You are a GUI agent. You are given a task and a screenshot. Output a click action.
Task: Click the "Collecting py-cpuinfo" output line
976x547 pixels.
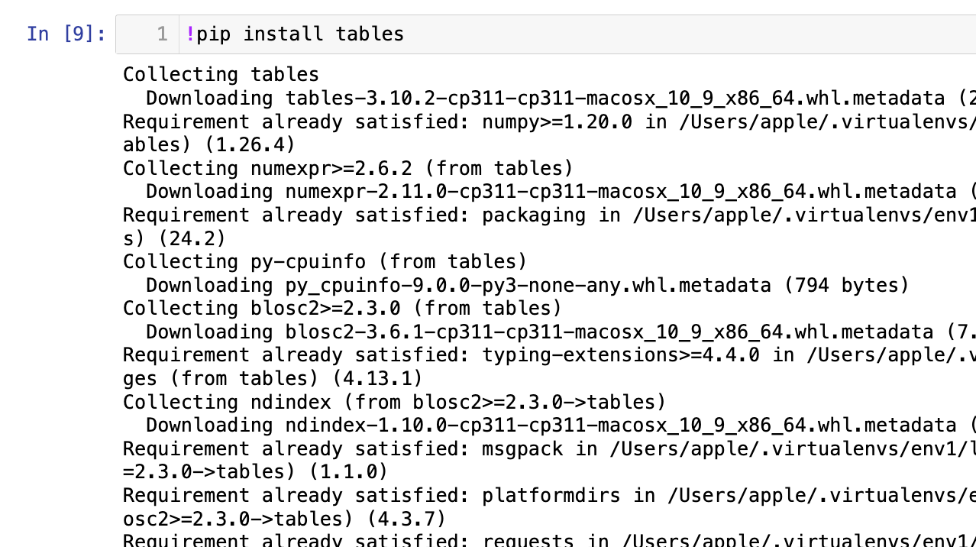tap(325, 262)
